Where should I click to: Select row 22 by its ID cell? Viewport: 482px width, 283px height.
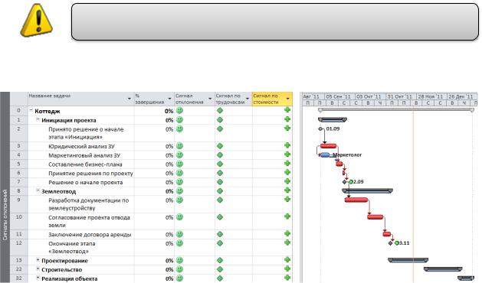click(x=18, y=269)
